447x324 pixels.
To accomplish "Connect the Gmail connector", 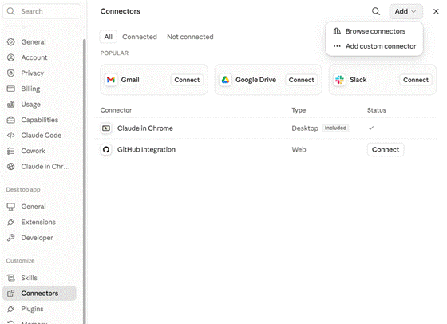I will (x=187, y=80).
